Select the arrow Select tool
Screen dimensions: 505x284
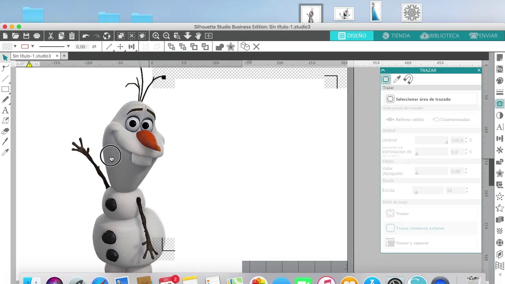click(5, 58)
